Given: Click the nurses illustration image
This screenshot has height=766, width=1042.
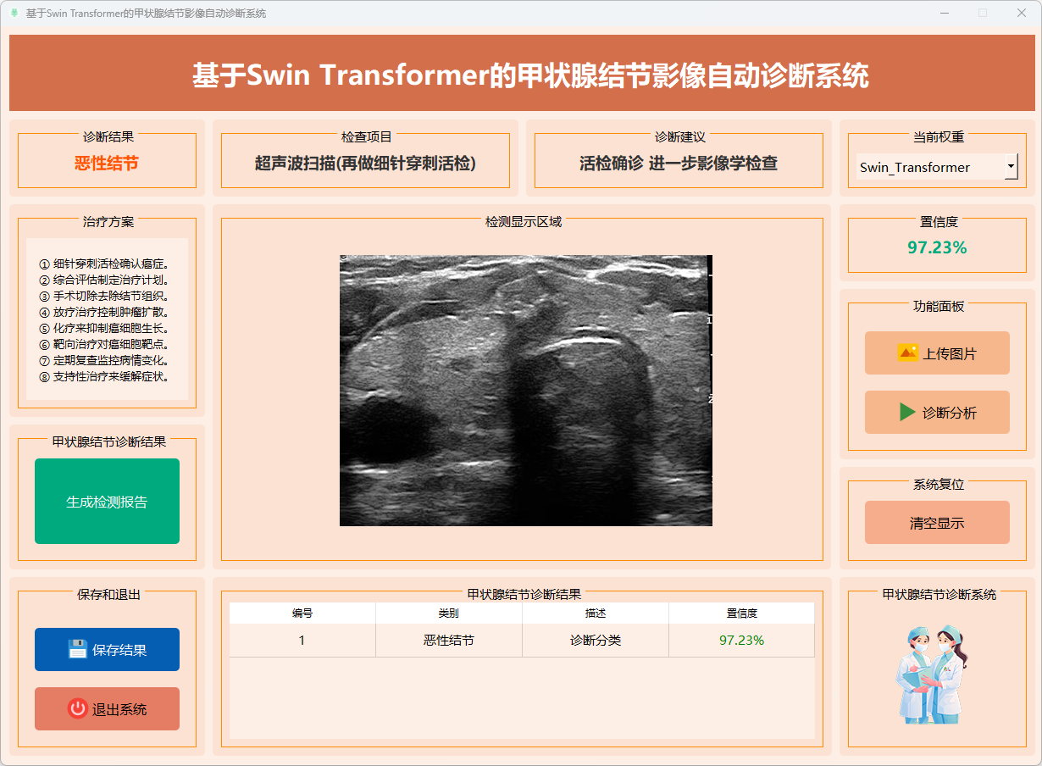Looking at the screenshot, I should (932, 674).
